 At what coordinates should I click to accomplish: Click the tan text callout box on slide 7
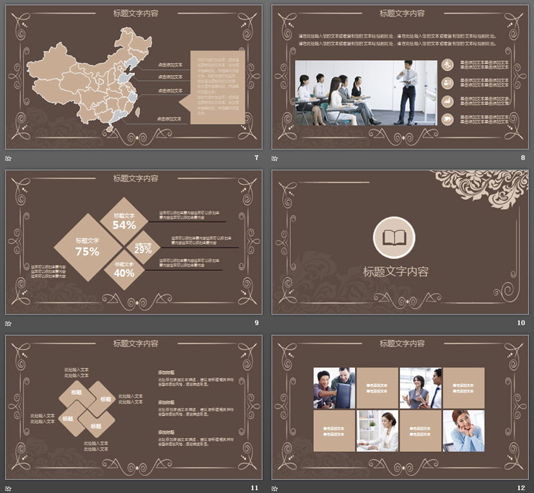(216, 87)
